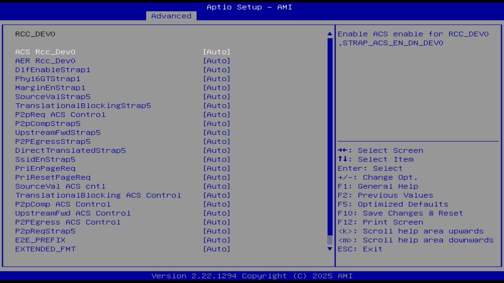Image resolution: width=504 pixels, height=283 pixels.
Task: Select the P2pCompStrap5 entry
Action: click(x=47, y=123)
